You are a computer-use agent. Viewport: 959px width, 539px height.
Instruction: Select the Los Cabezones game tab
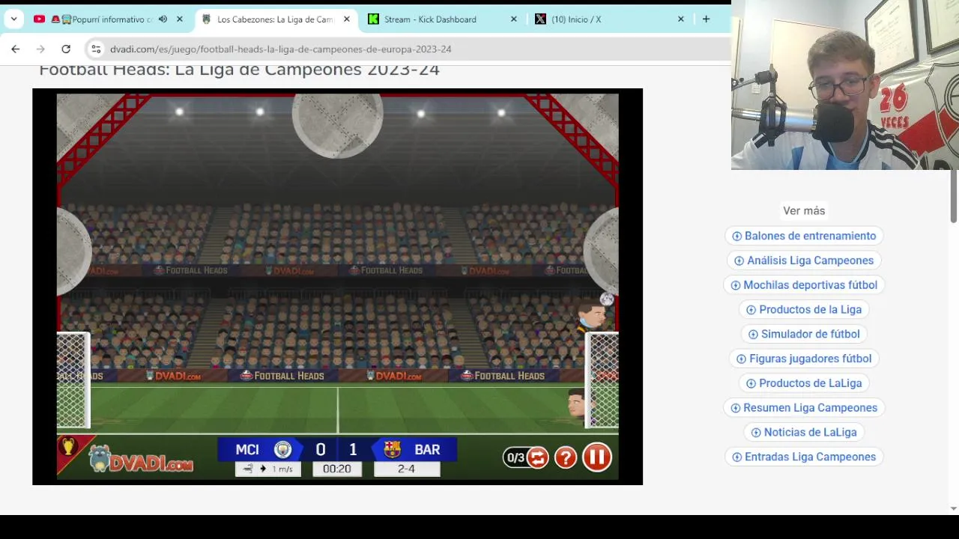coord(274,19)
